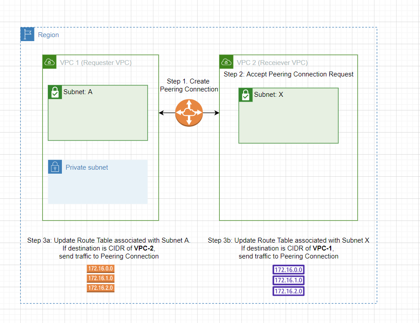Click the Region flag icon

[27, 34]
